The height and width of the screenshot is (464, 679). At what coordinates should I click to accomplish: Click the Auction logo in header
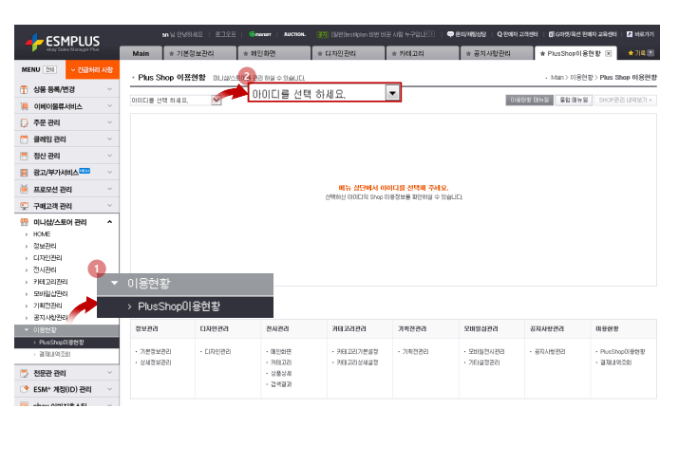[x=294, y=34]
